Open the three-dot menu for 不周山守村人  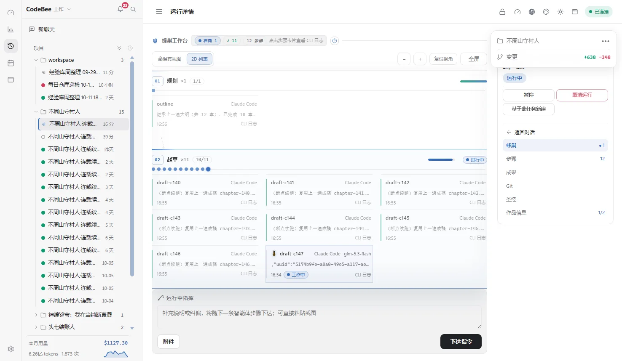[606, 41]
